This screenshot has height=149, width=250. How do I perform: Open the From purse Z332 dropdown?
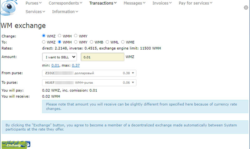(x=89, y=73)
